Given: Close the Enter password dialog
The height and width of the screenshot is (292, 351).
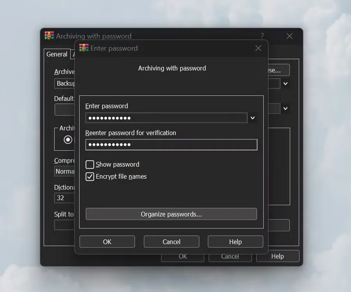Looking at the screenshot, I should click(x=258, y=48).
